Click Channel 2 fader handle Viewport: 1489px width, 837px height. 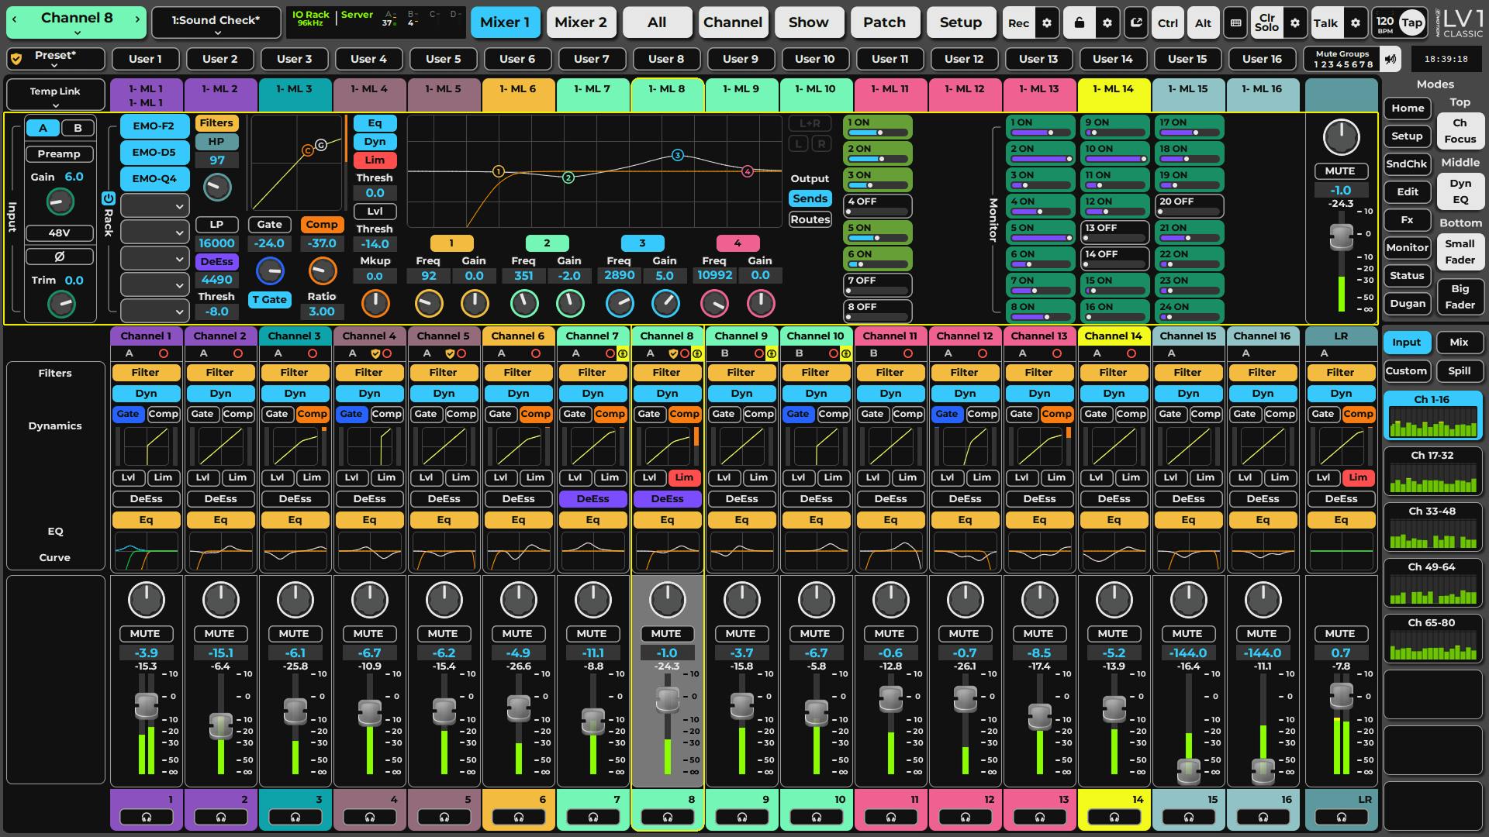[x=221, y=726]
